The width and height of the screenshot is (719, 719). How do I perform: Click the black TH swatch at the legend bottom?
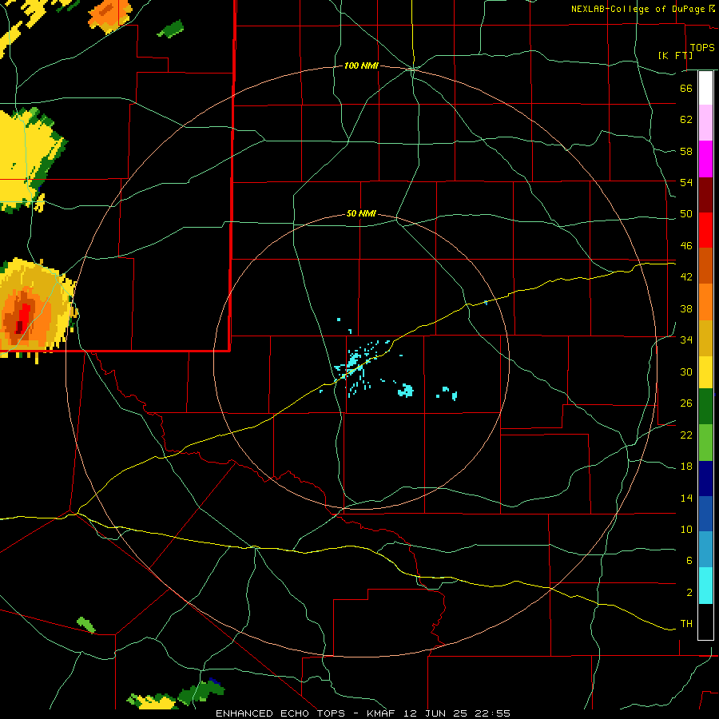705,622
